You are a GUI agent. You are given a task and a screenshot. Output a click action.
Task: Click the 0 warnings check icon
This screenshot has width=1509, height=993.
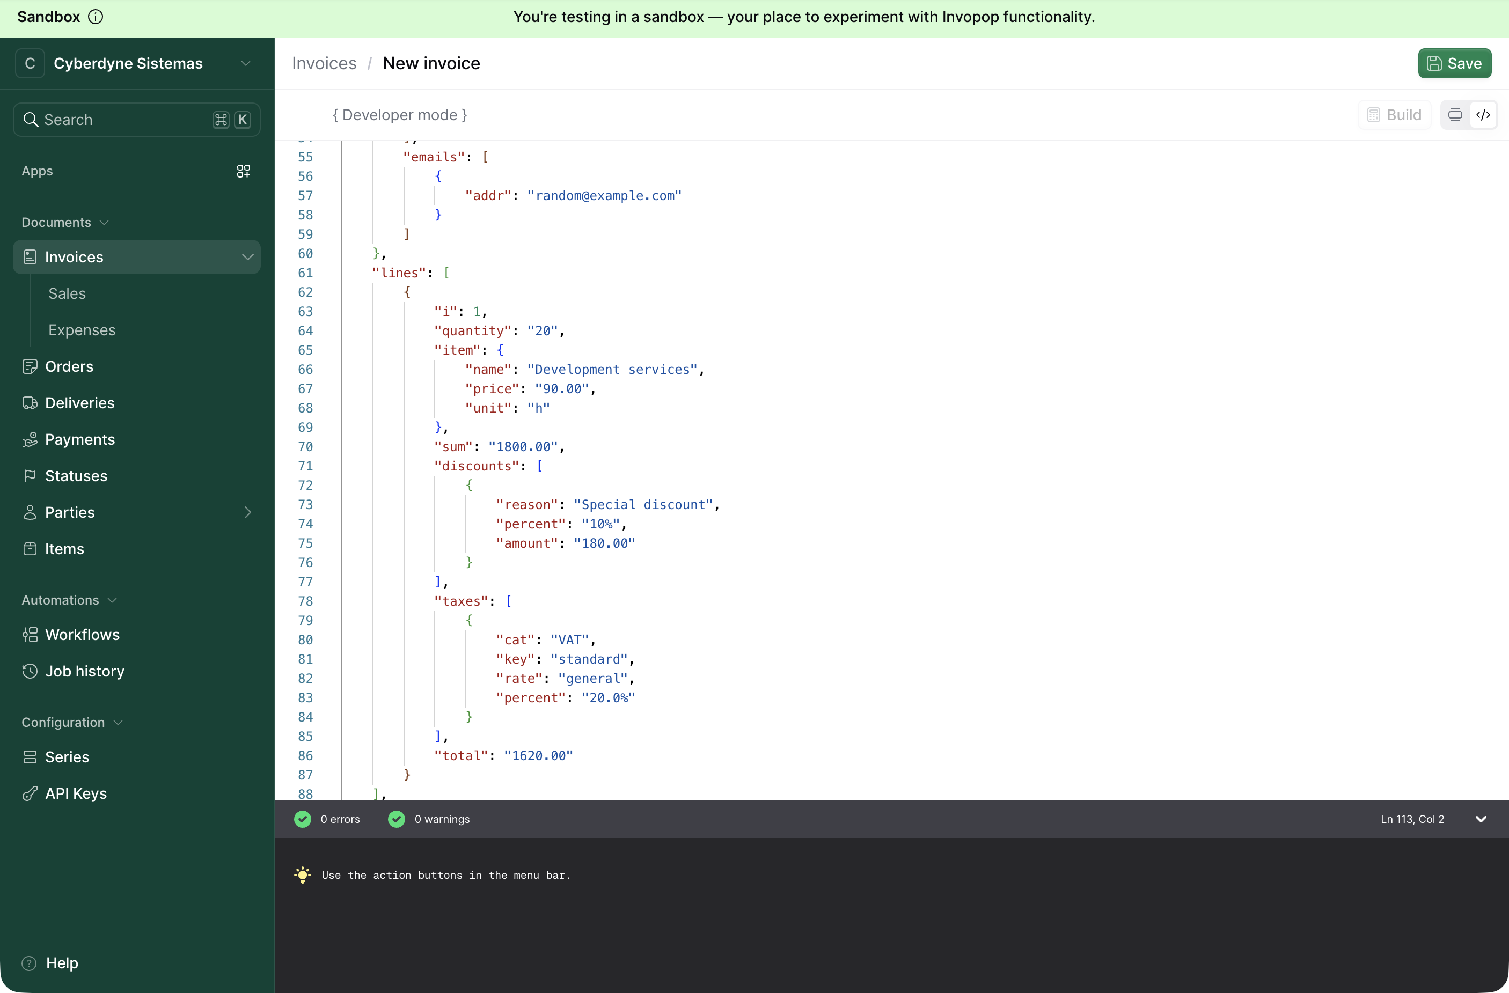pyautogui.click(x=397, y=819)
